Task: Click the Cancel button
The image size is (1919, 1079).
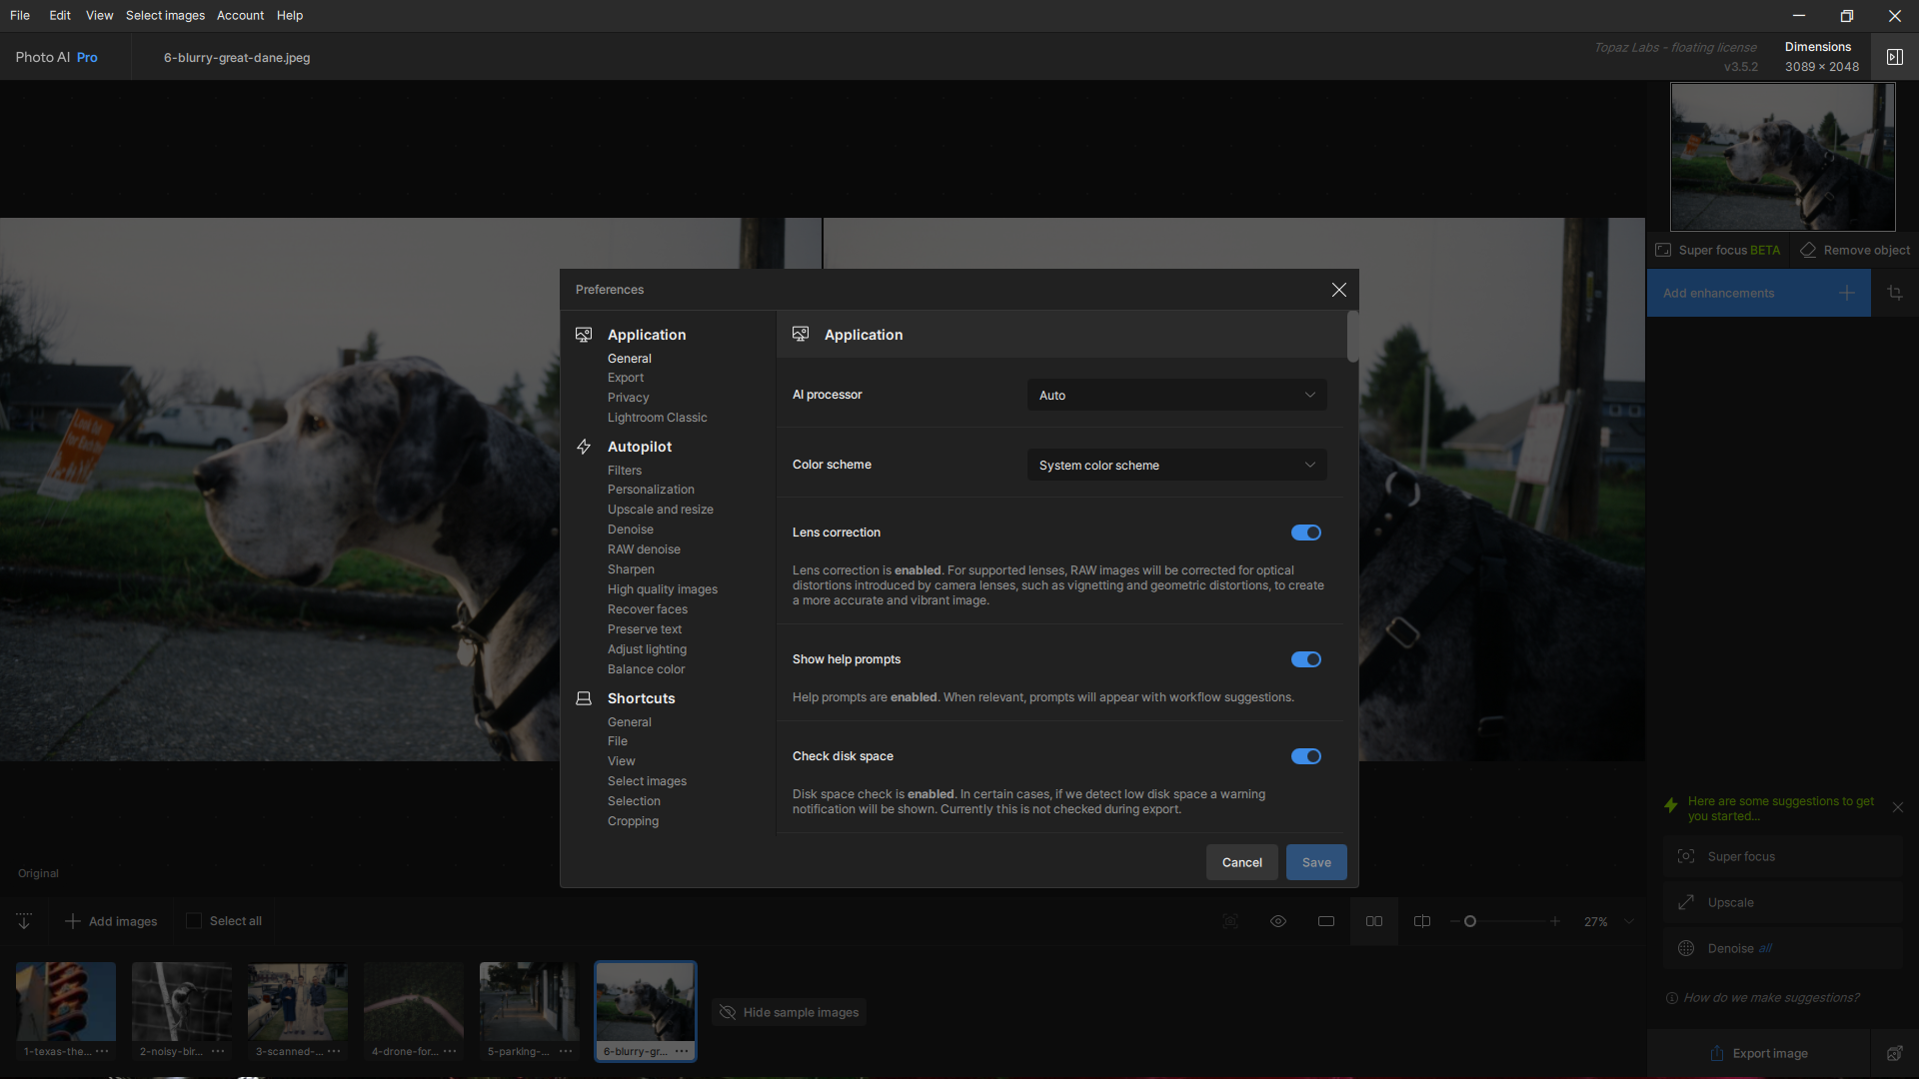Action: click(x=1241, y=862)
